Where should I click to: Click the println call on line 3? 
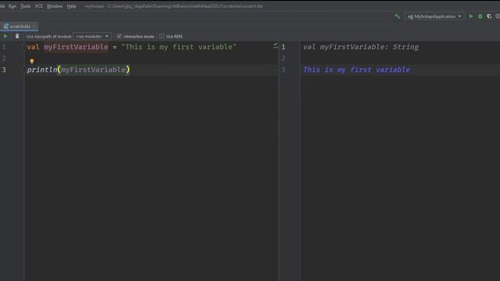click(41, 69)
